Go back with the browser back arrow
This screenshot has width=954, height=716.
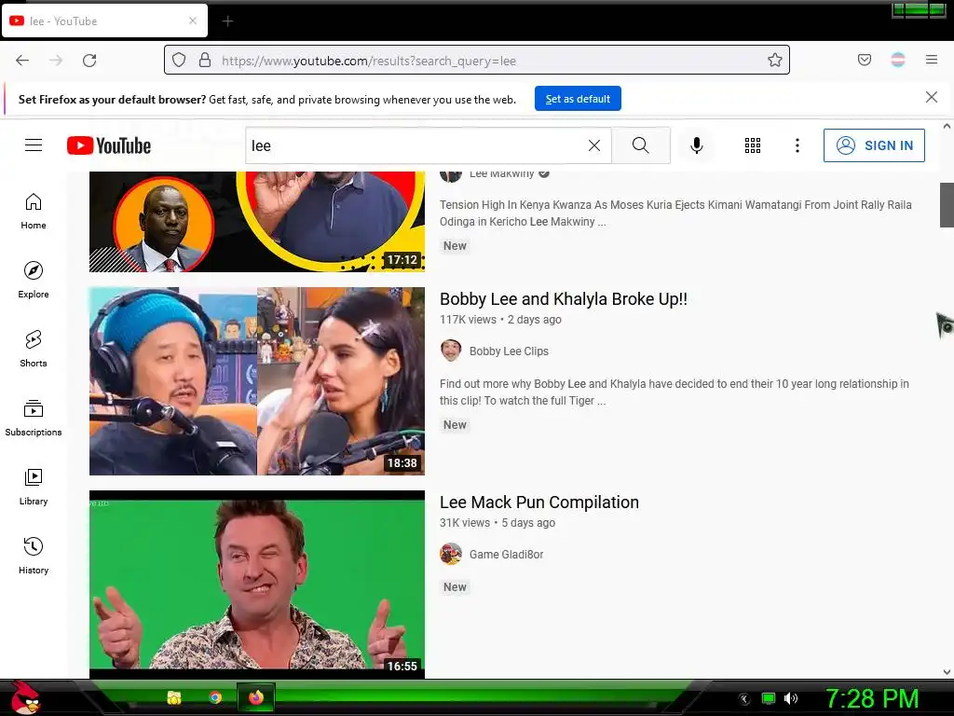[x=22, y=61]
